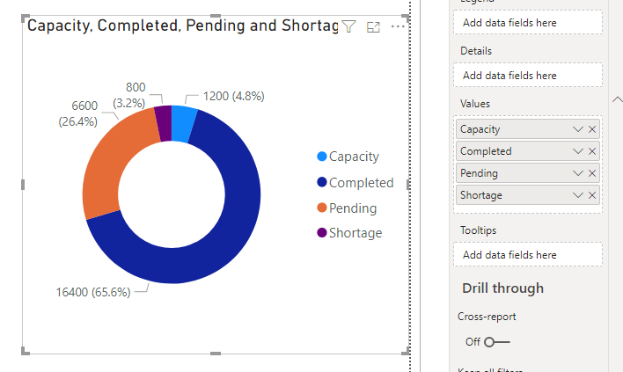Click the 6600 (26.4%) data label
The width and height of the screenshot is (623, 372).
pyautogui.click(x=78, y=113)
